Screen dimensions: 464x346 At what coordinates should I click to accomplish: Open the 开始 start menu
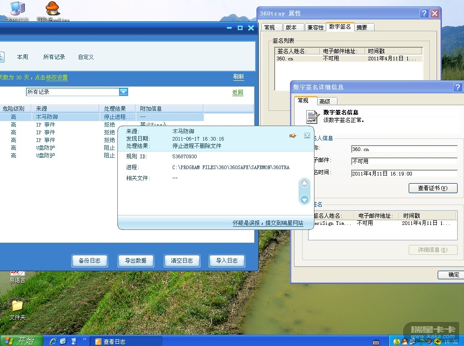pos(21,341)
